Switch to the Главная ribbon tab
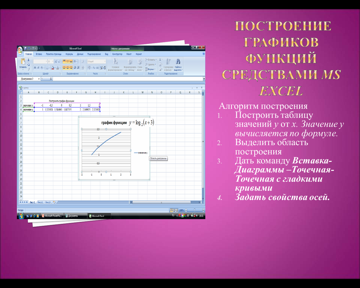Viewport: 360px width, 288px height. (x=29, y=54)
